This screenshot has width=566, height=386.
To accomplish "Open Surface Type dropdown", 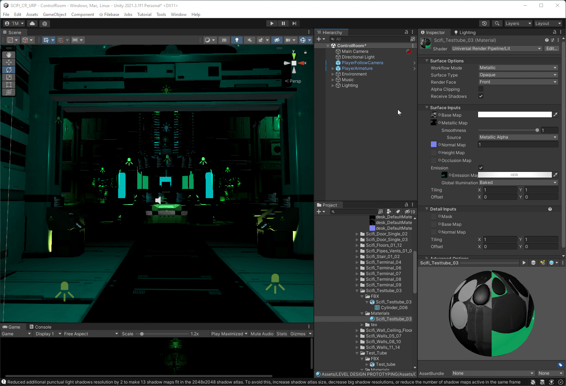I will (x=518, y=75).
